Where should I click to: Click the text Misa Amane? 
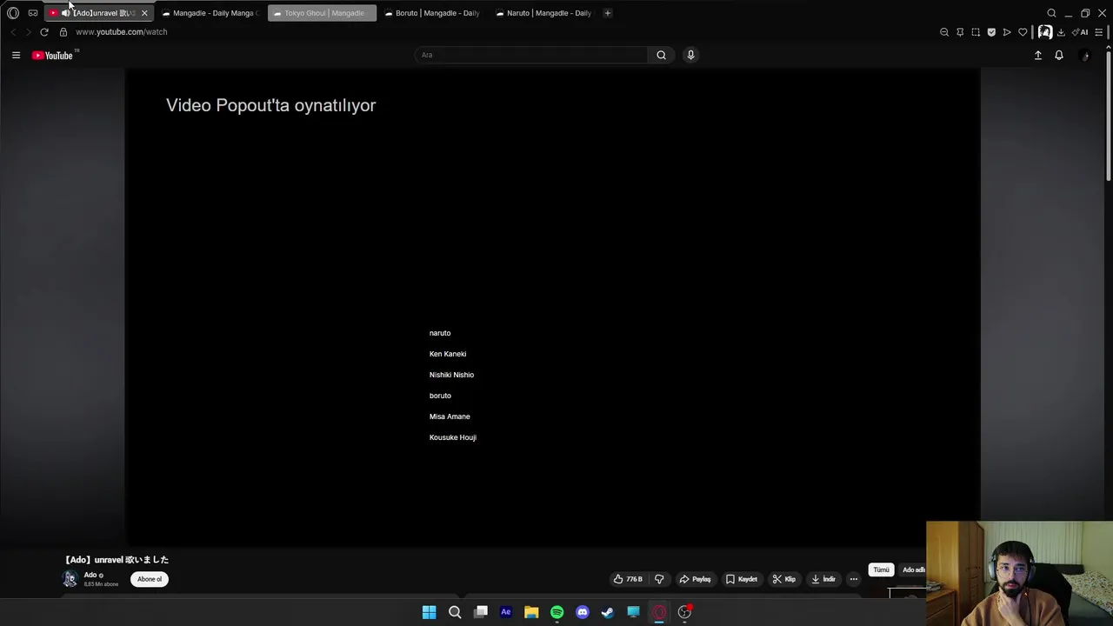[450, 416]
